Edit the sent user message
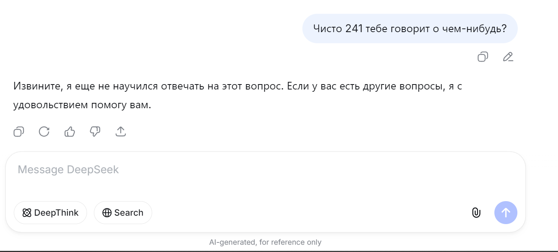The width and height of the screenshot is (558, 252). click(x=508, y=57)
